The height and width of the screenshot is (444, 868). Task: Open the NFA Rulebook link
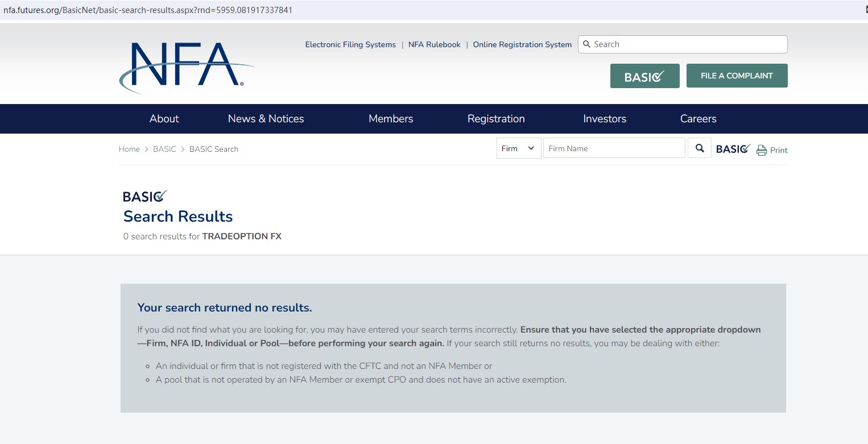coord(435,44)
